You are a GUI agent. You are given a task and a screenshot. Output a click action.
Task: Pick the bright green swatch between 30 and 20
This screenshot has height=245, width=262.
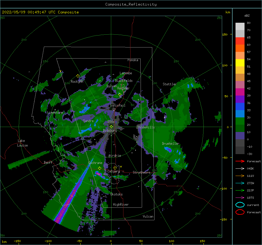[x=240, y=121]
